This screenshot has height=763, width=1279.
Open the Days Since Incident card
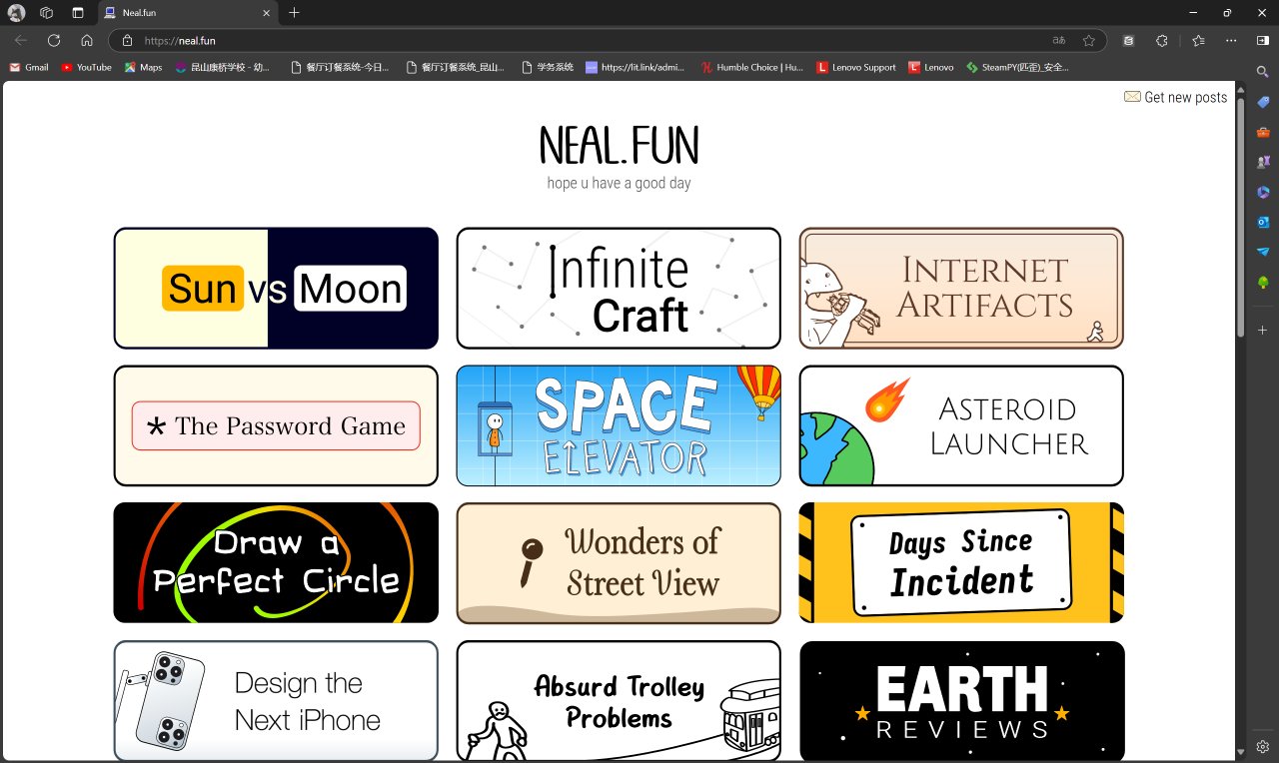pyautogui.click(x=961, y=563)
